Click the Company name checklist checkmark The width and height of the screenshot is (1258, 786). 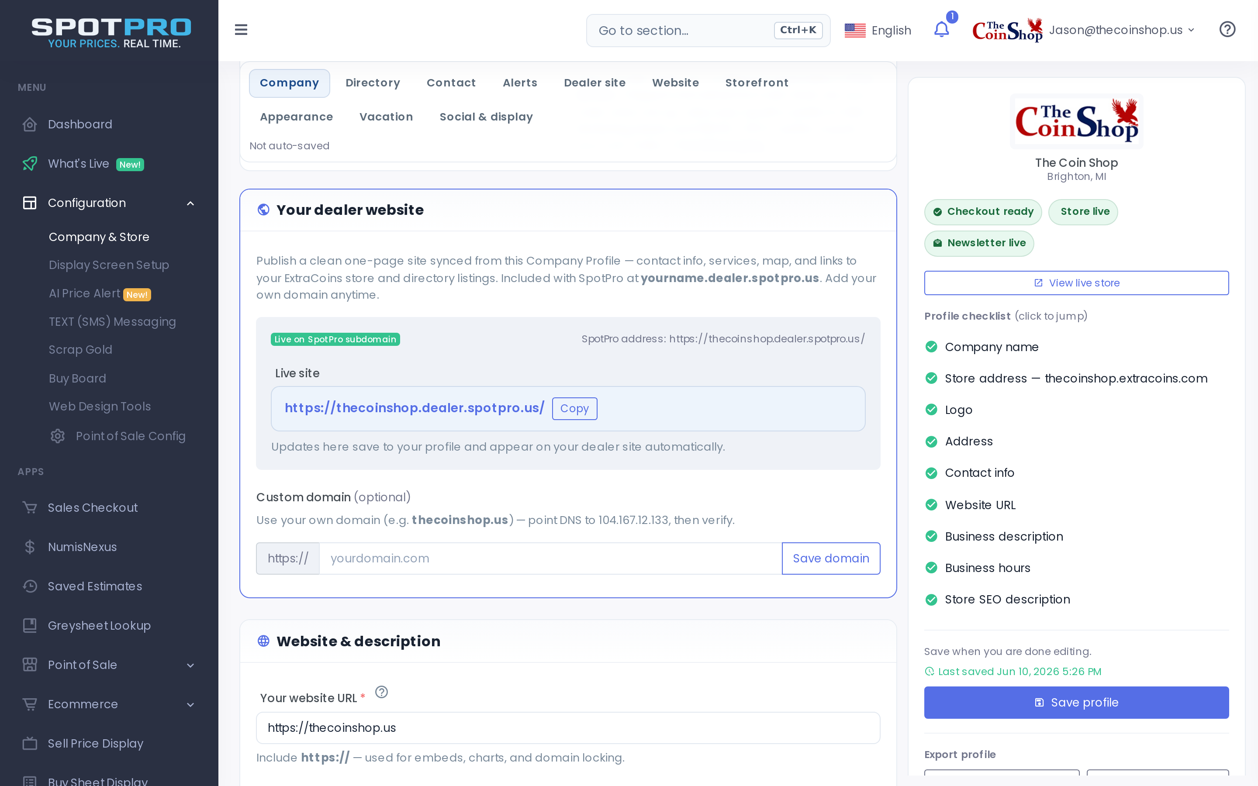point(931,347)
